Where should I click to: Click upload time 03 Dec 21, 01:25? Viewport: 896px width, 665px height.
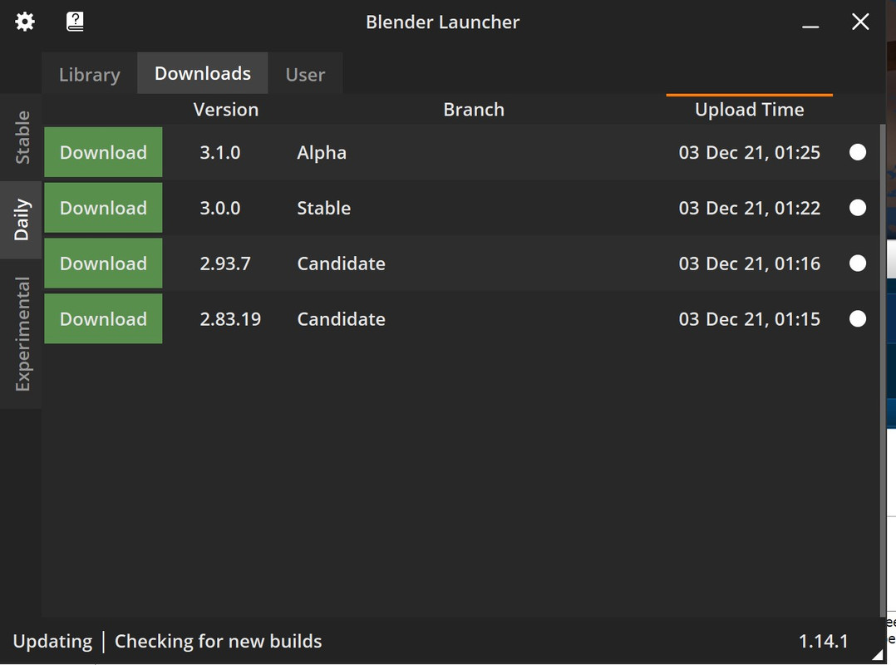point(749,153)
